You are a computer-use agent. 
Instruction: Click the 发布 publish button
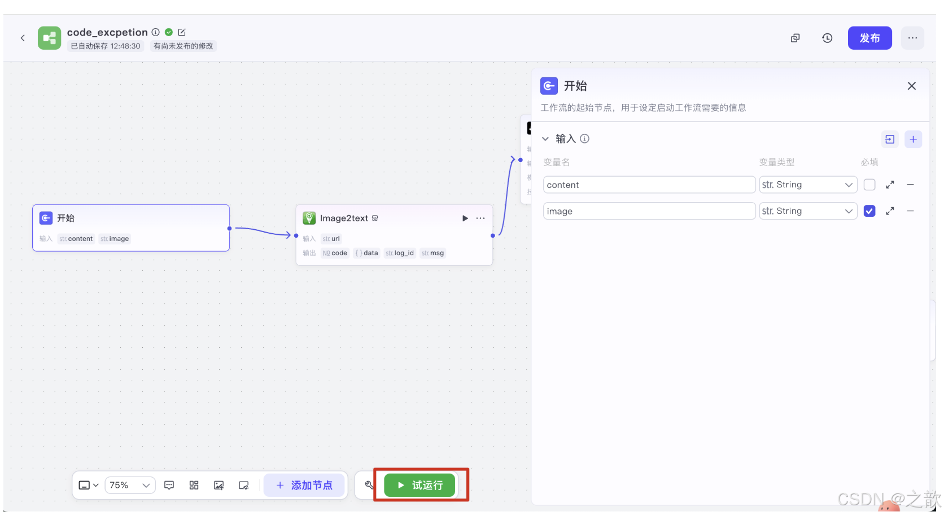point(869,38)
